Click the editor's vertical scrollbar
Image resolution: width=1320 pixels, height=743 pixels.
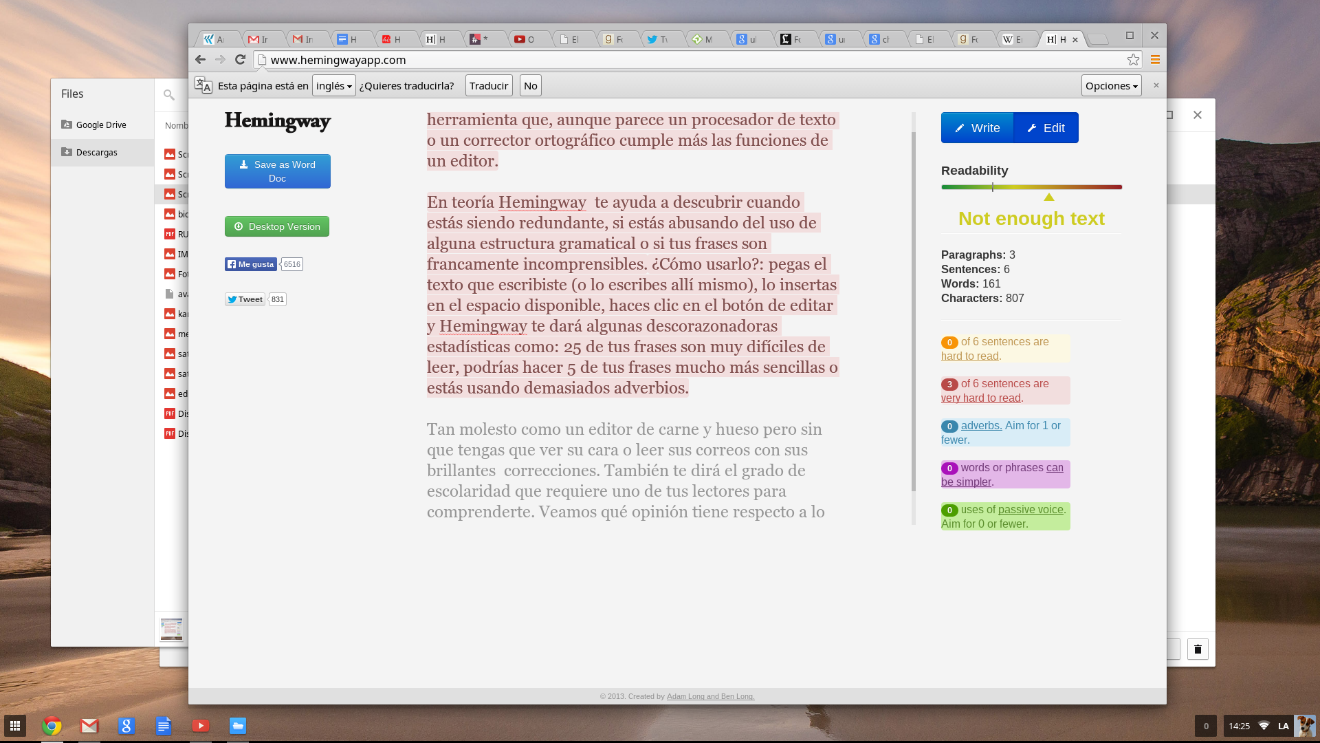point(914,311)
